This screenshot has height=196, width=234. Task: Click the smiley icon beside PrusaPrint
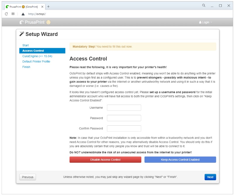tap(49, 22)
